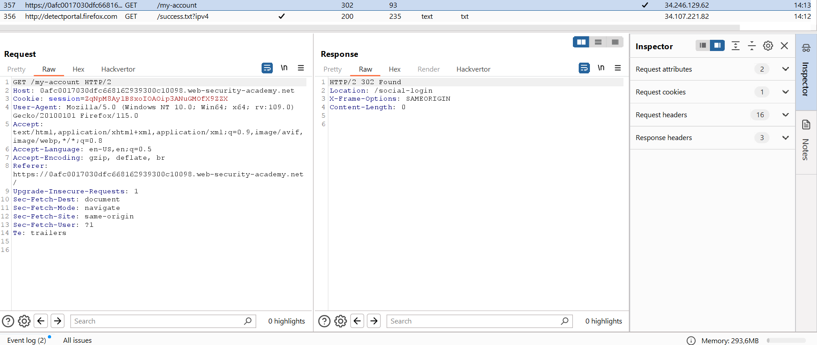This screenshot has height=345, width=817.
Task: Open Response search settings gear
Action: click(340, 321)
